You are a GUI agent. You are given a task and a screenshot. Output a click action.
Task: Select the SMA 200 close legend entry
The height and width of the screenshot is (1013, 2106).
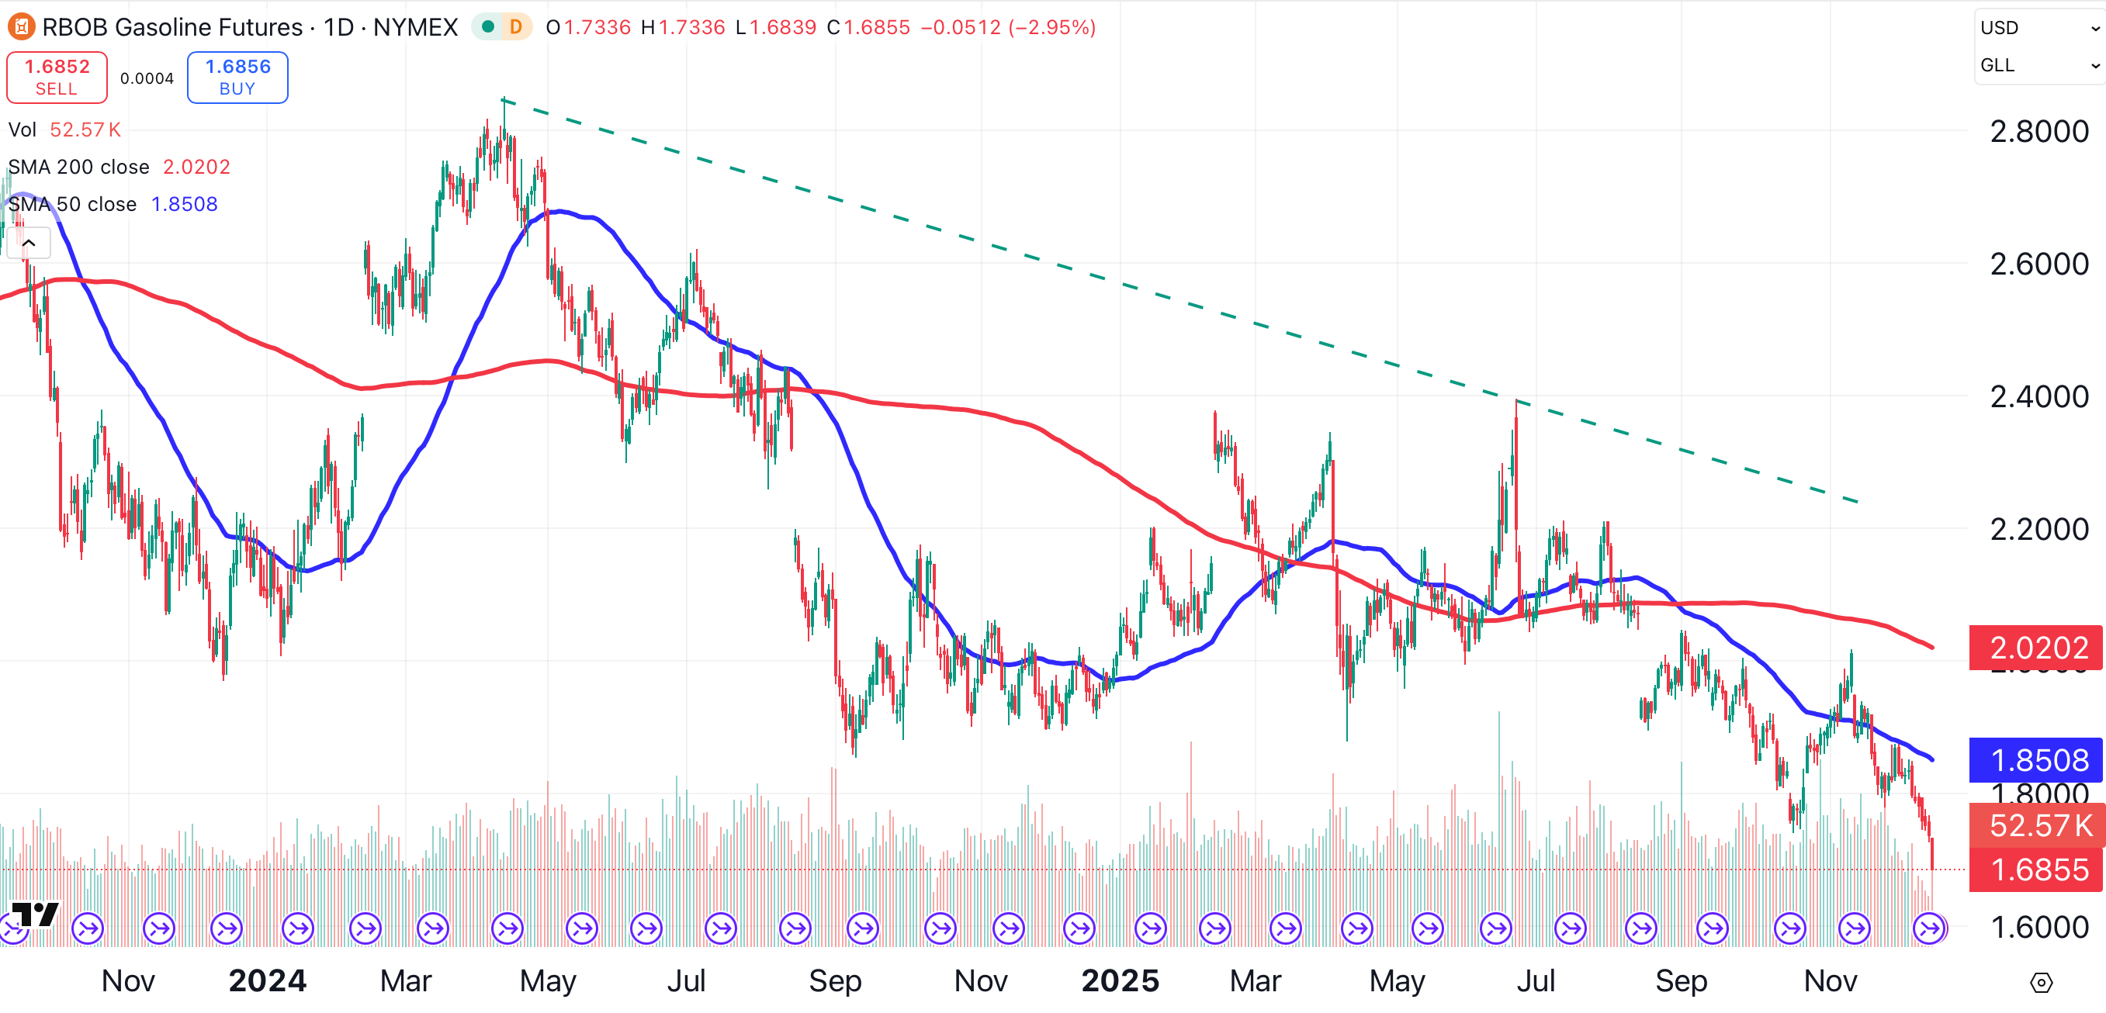pos(78,167)
